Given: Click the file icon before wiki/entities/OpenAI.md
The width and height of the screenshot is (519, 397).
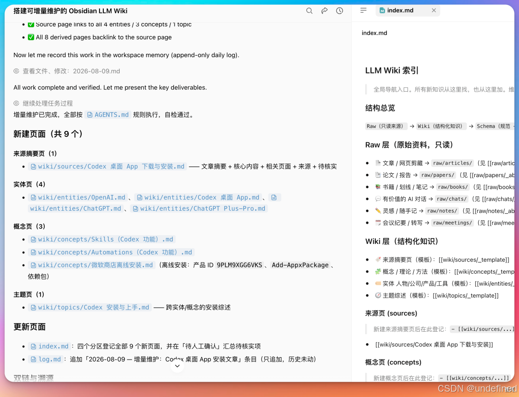Looking at the screenshot, I should click(x=34, y=197).
